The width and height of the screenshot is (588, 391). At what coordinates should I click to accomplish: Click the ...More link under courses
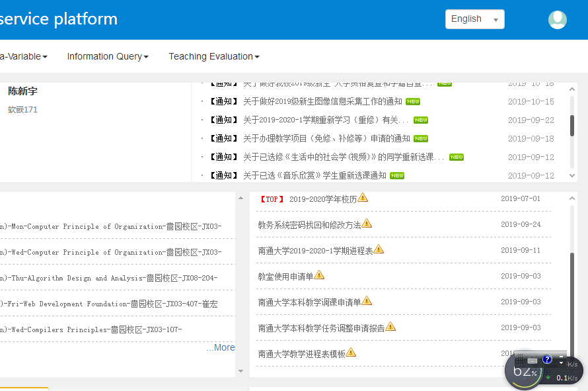[x=221, y=347]
